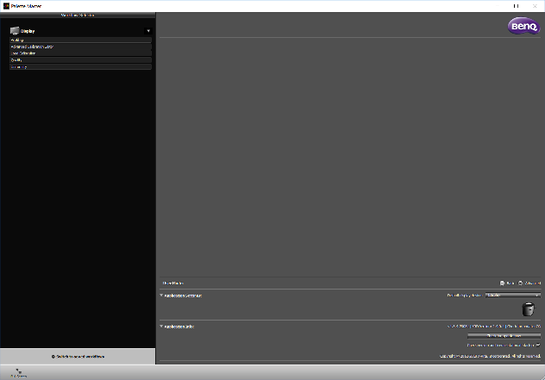Image resolution: width=545 pixels, height=380 pixels.
Task: Select the first workflow entry below Display
Action: tap(80, 40)
